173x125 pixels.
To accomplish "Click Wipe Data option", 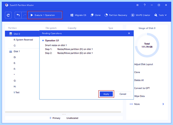I will click(x=139, y=96).
